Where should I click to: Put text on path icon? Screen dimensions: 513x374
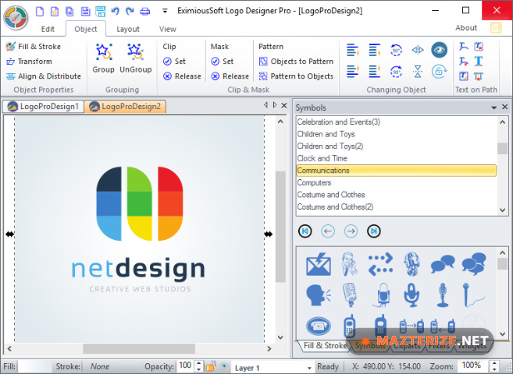pyautogui.click(x=464, y=47)
